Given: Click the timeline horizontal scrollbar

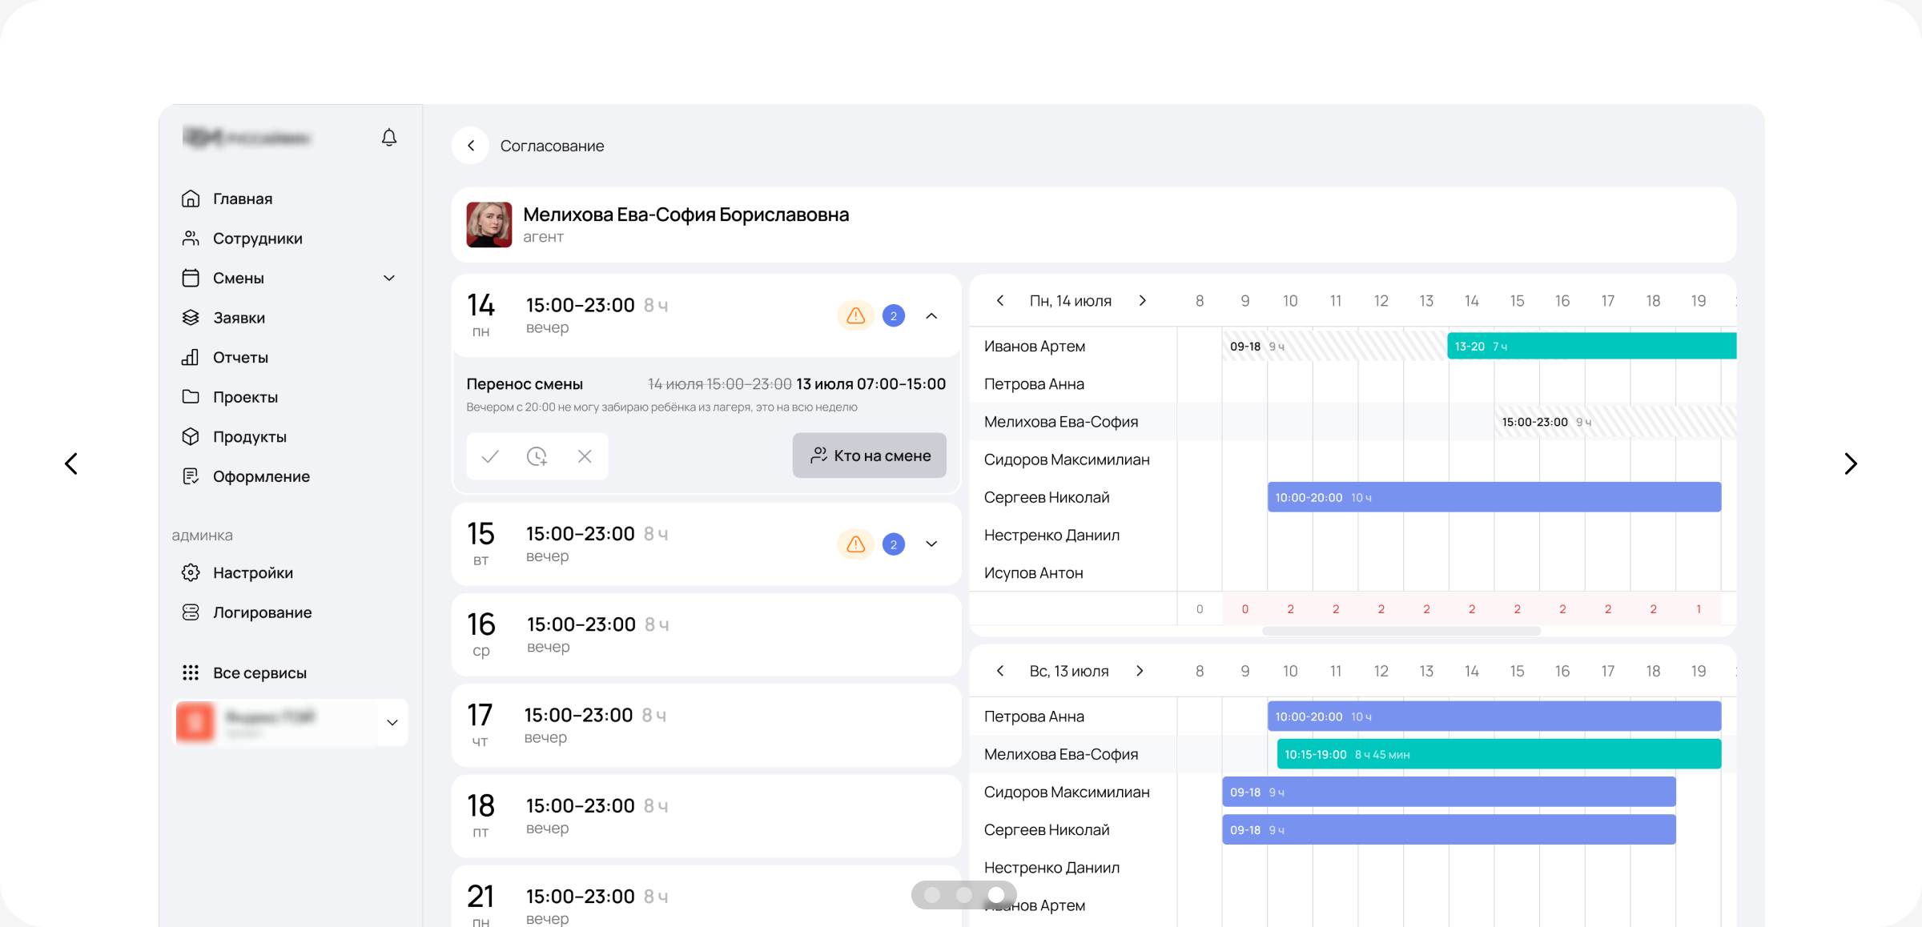Looking at the screenshot, I should (x=1401, y=631).
